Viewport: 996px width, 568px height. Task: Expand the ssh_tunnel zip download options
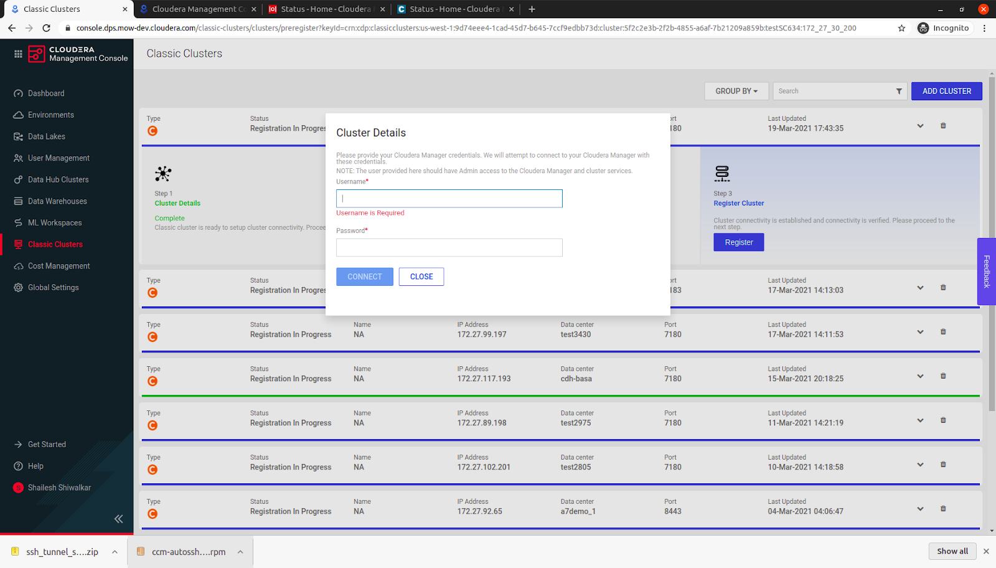[x=114, y=551]
